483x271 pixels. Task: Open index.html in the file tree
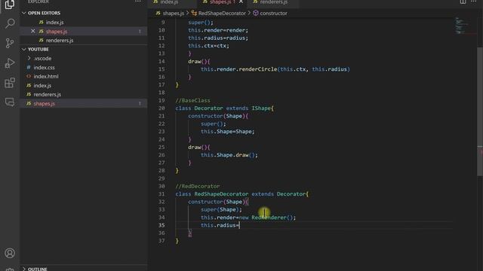(x=46, y=76)
